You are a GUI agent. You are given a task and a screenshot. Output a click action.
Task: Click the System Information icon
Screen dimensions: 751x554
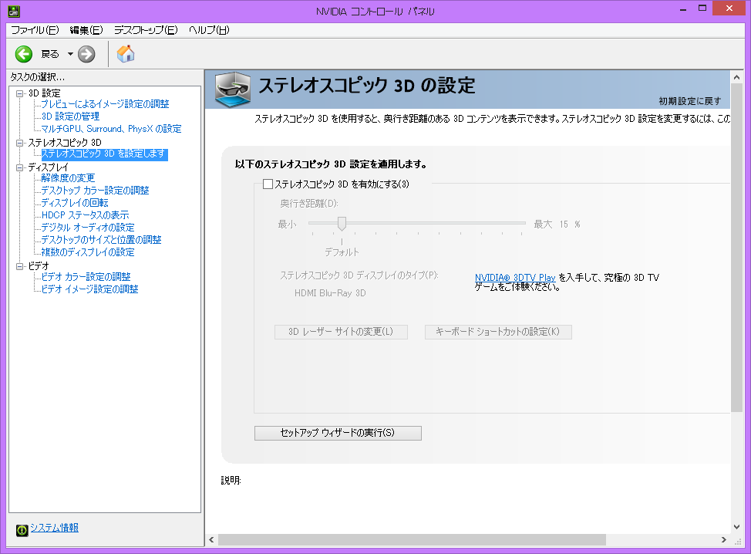[22, 530]
